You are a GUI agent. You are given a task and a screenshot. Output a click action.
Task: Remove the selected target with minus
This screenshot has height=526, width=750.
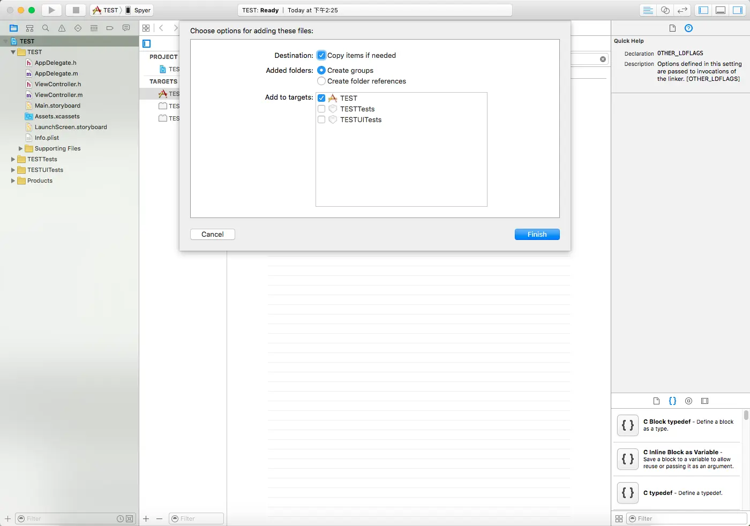(x=159, y=519)
